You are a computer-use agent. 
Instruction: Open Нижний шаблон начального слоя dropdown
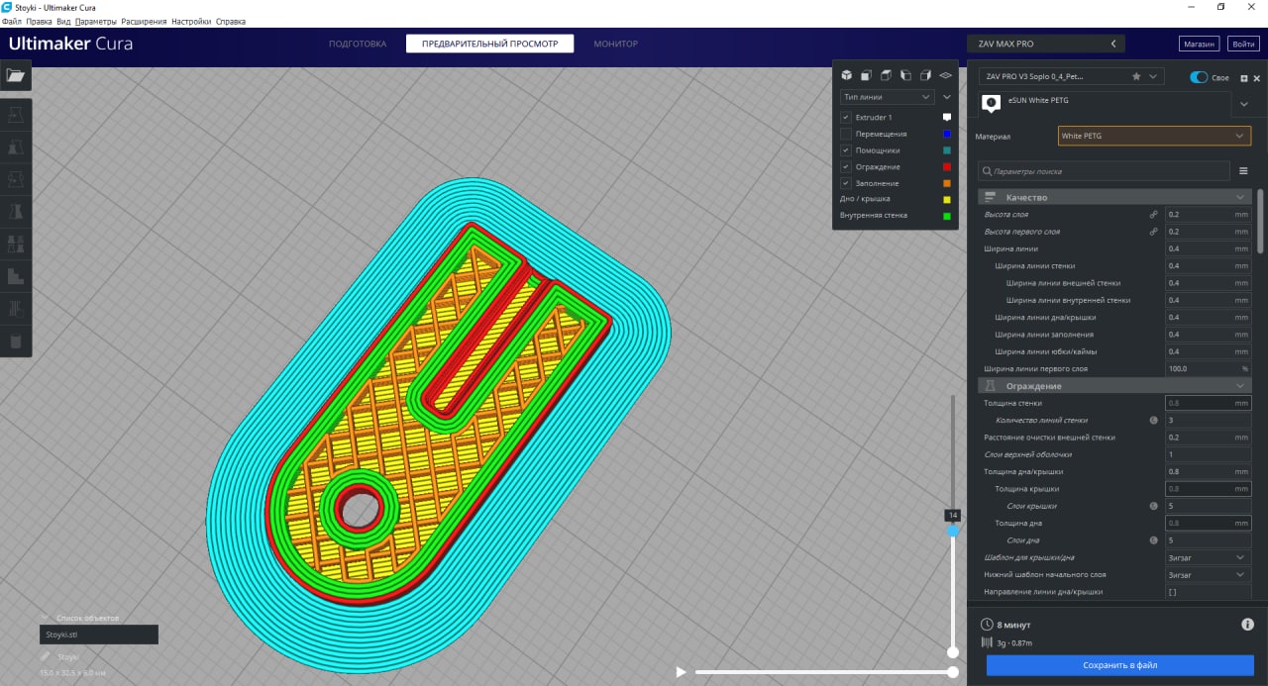coord(1208,574)
